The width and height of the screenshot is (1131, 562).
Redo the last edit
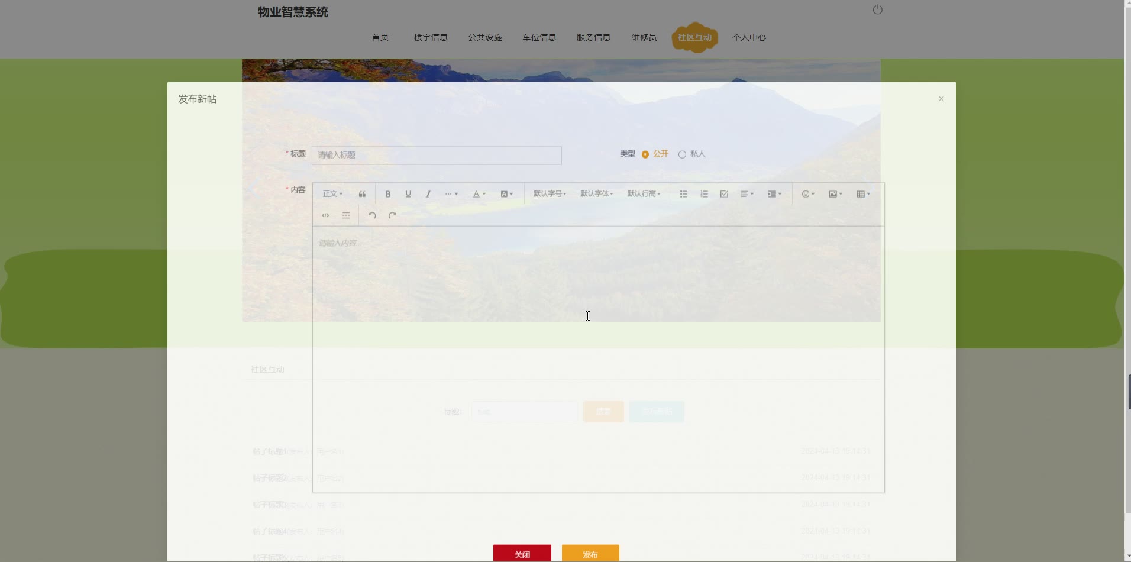click(392, 215)
